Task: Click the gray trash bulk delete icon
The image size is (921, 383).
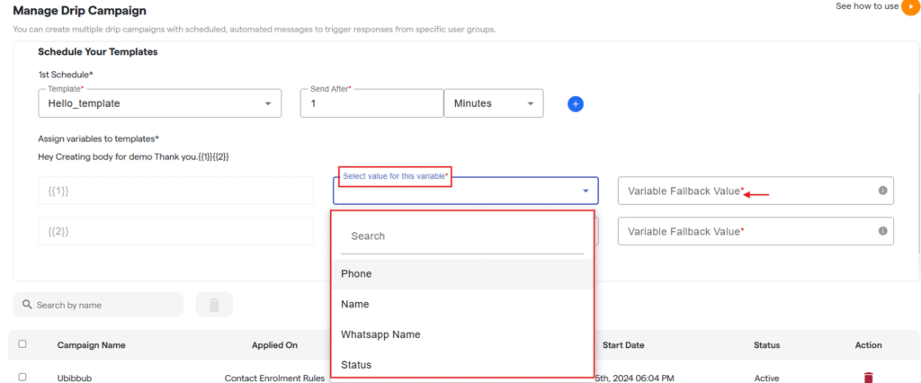Action: click(x=214, y=305)
